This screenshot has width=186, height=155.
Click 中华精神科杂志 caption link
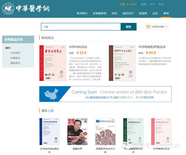click(161, 149)
